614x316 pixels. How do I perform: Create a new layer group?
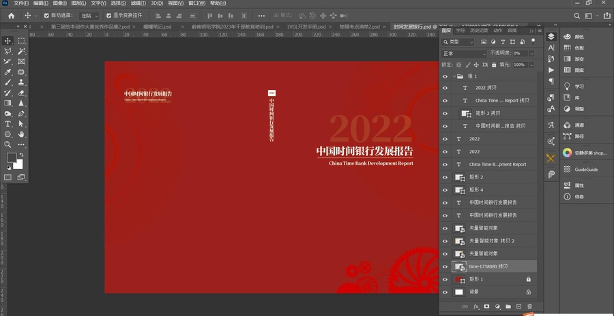click(508, 306)
